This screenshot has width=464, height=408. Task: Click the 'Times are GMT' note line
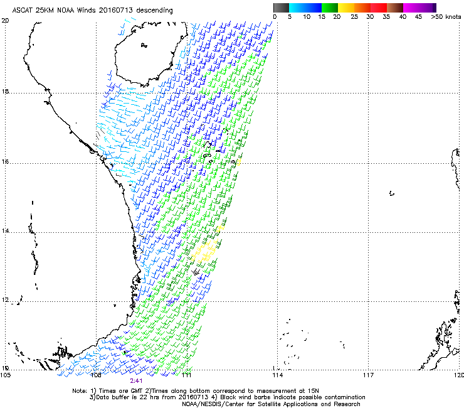click(x=196, y=391)
